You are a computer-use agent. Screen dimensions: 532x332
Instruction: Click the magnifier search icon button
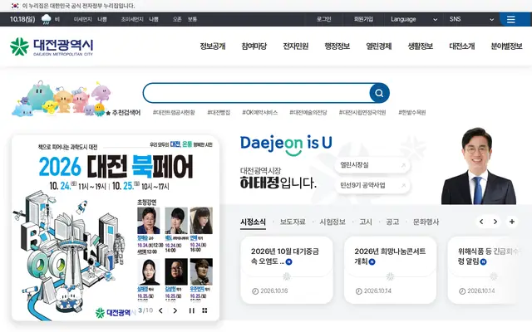click(379, 93)
